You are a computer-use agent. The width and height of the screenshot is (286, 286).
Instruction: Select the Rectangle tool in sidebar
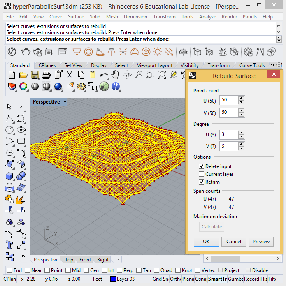pyautogui.click(x=21, y=141)
